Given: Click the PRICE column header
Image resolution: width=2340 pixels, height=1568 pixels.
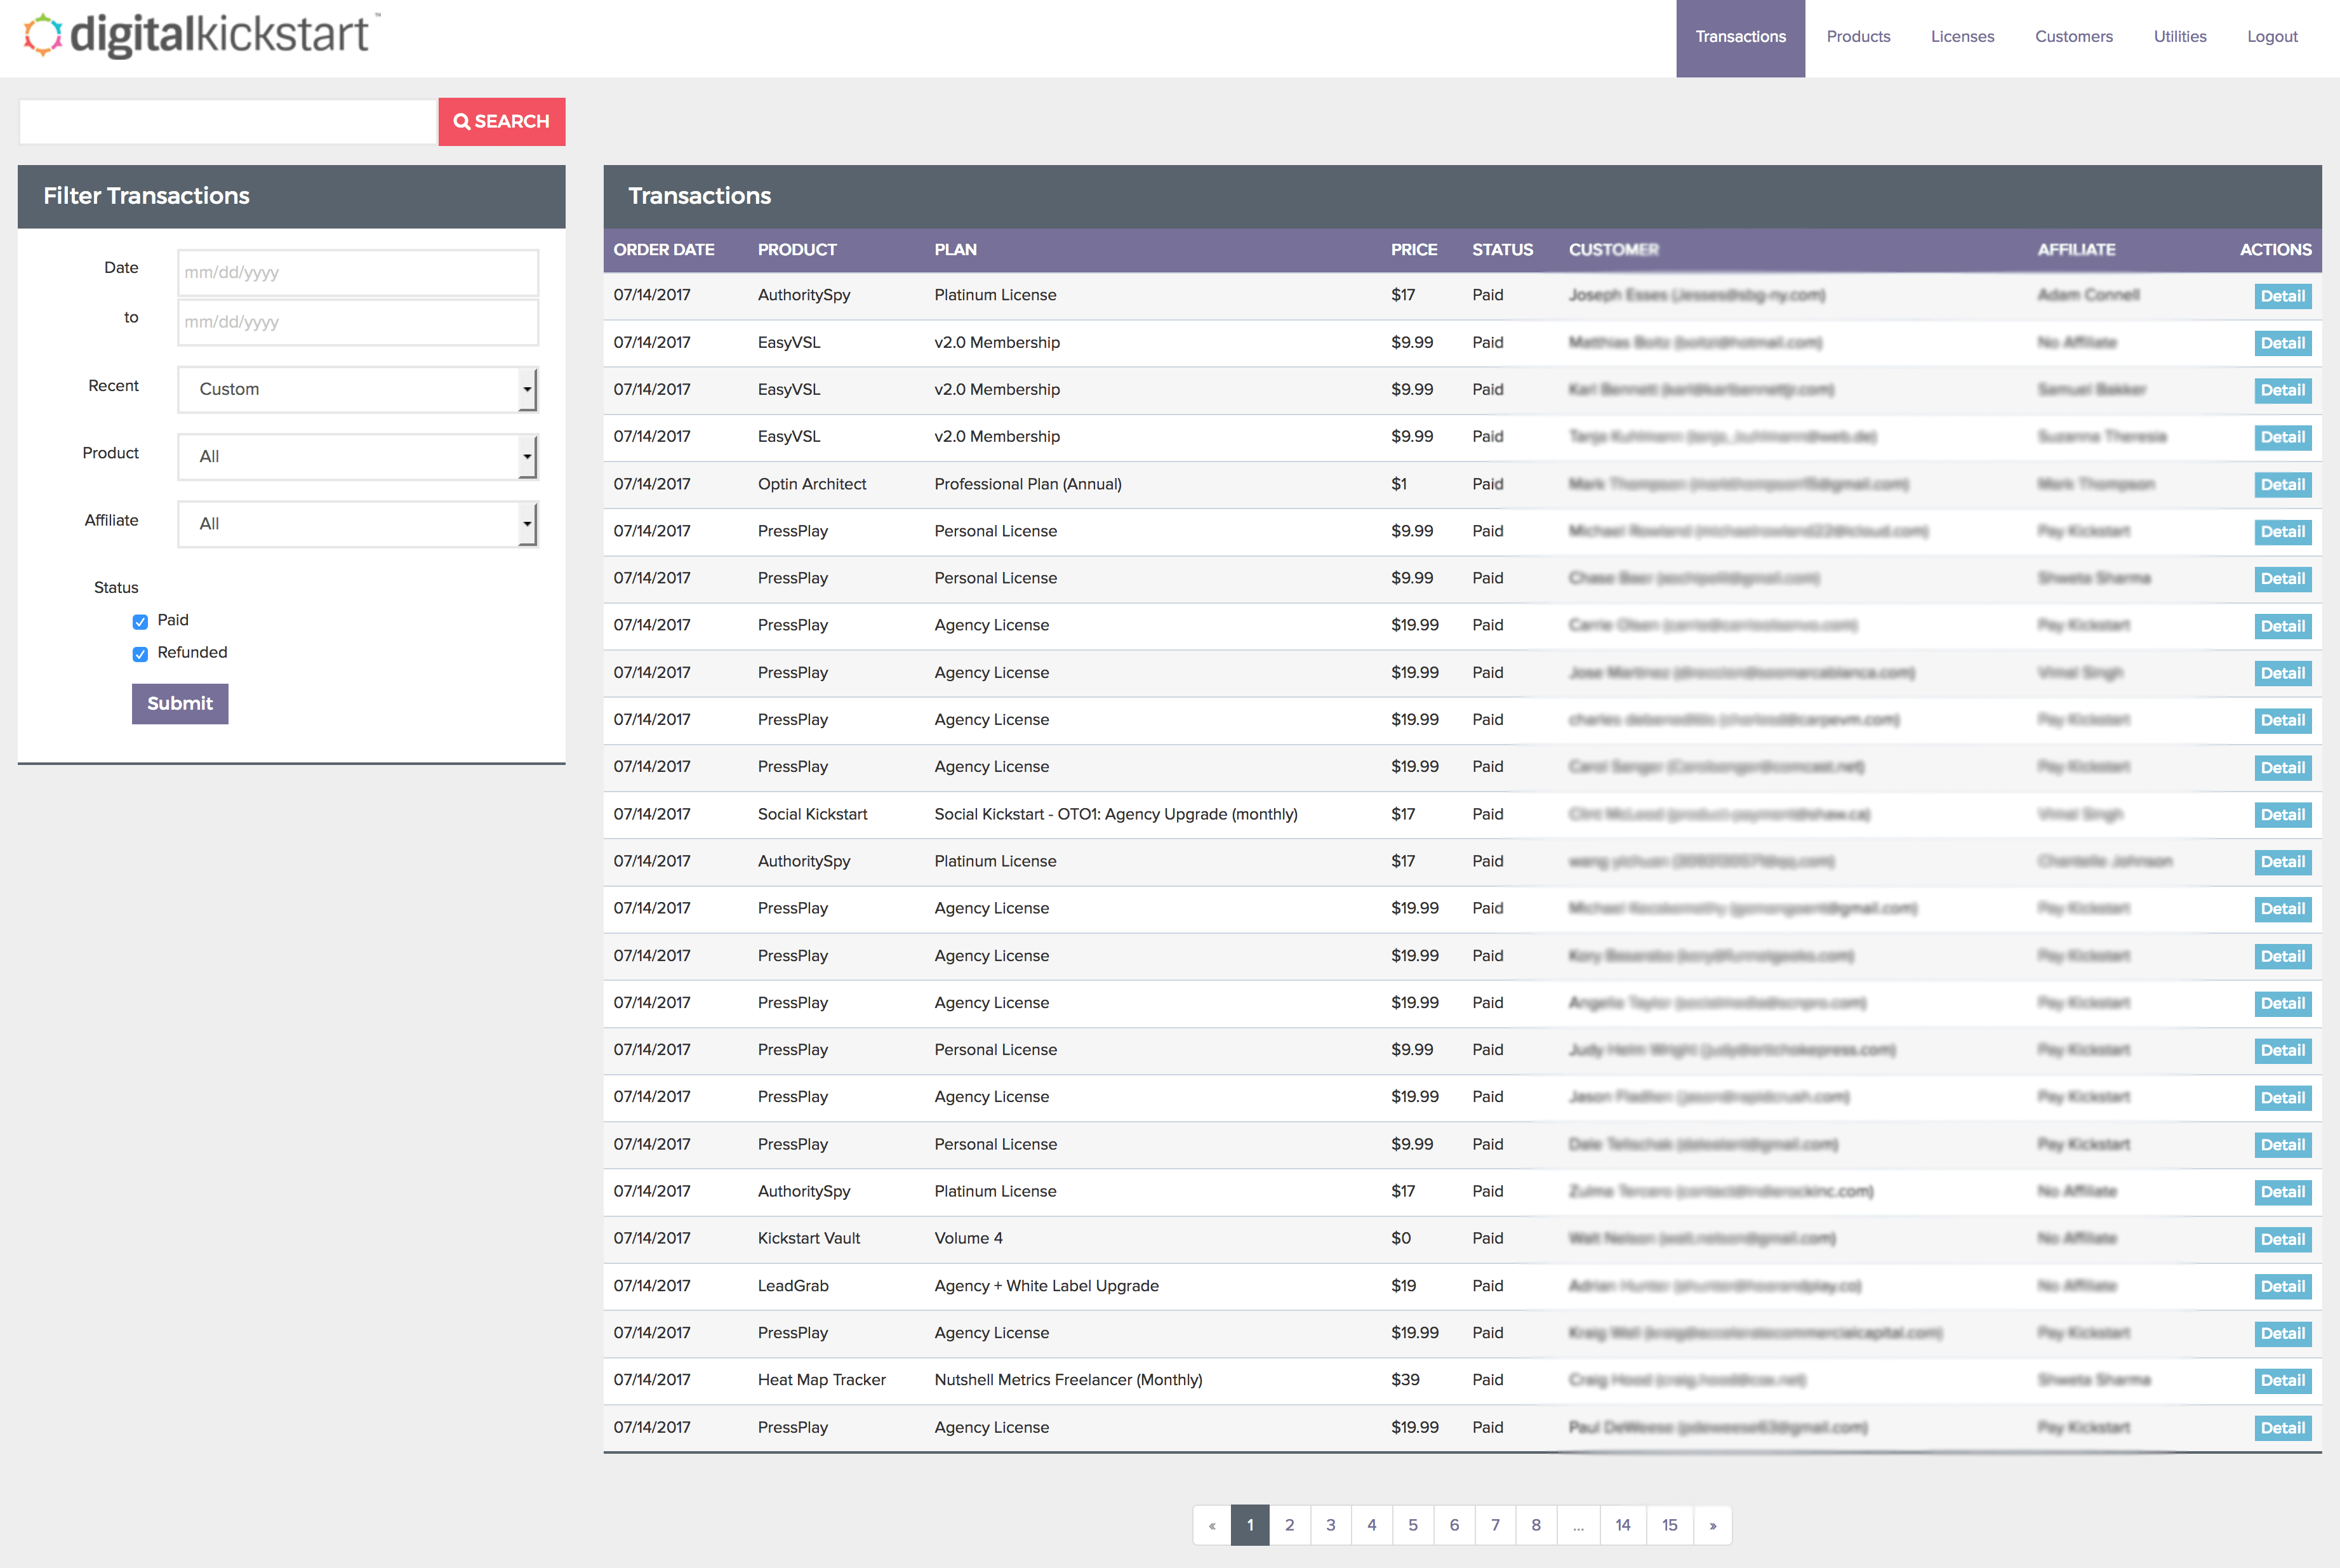Looking at the screenshot, I should tap(1414, 250).
